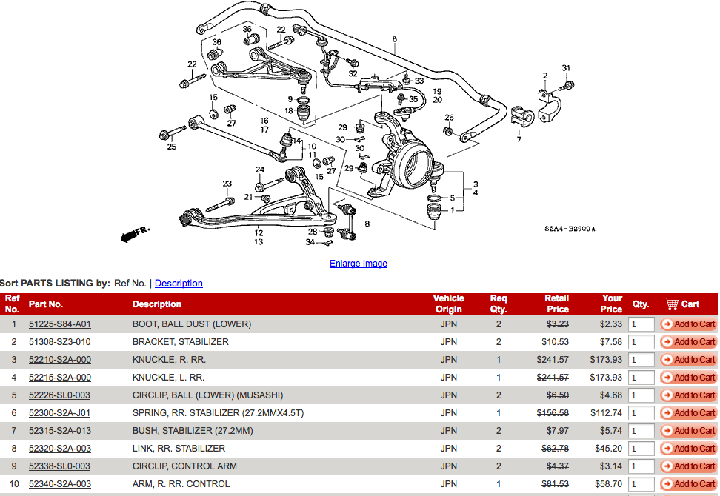720x496 pixels.
Task: Click quantity field for CIRCLIP, CONTROL ARM
Action: (x=641, y=466)
